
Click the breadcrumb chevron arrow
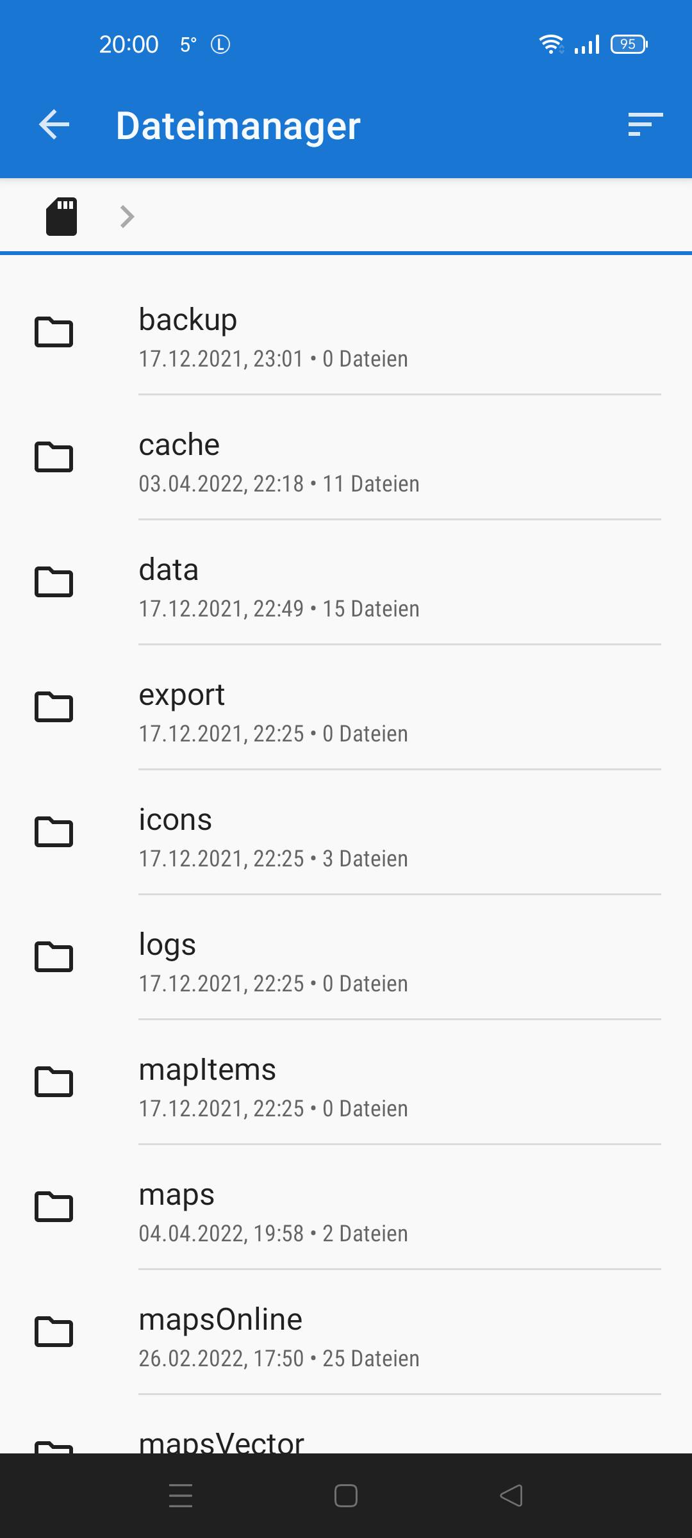click(x=128, y=217)
